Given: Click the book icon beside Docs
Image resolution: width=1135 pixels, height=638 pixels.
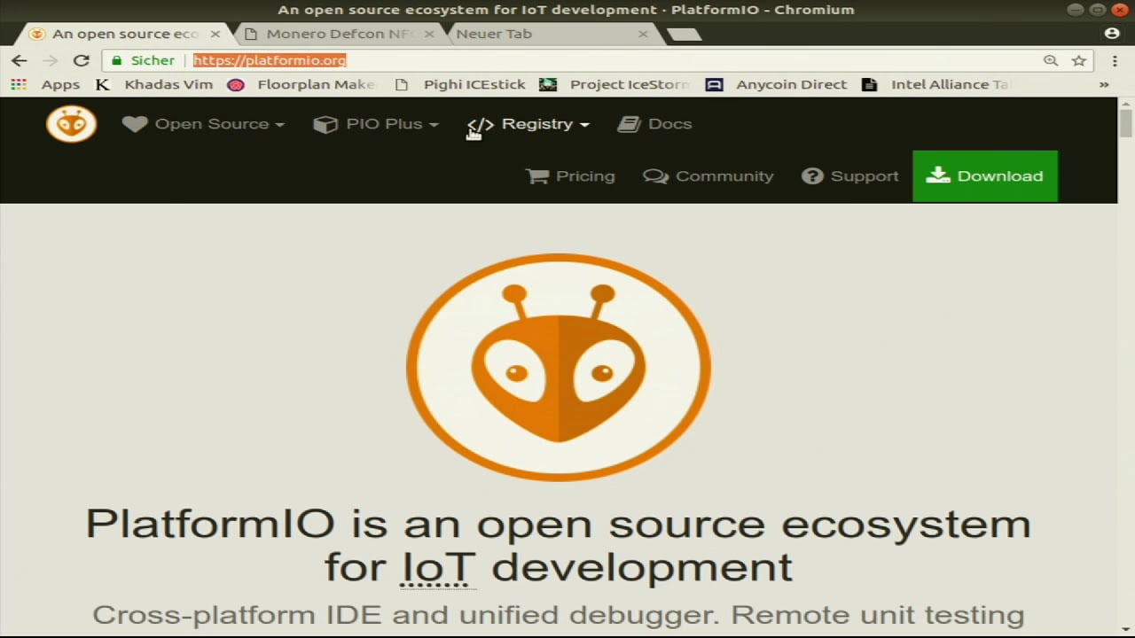Looking at the screenshot, I should (x=629, y=124).
